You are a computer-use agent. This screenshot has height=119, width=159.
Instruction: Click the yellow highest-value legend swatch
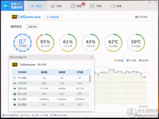(x=115, y=60)
